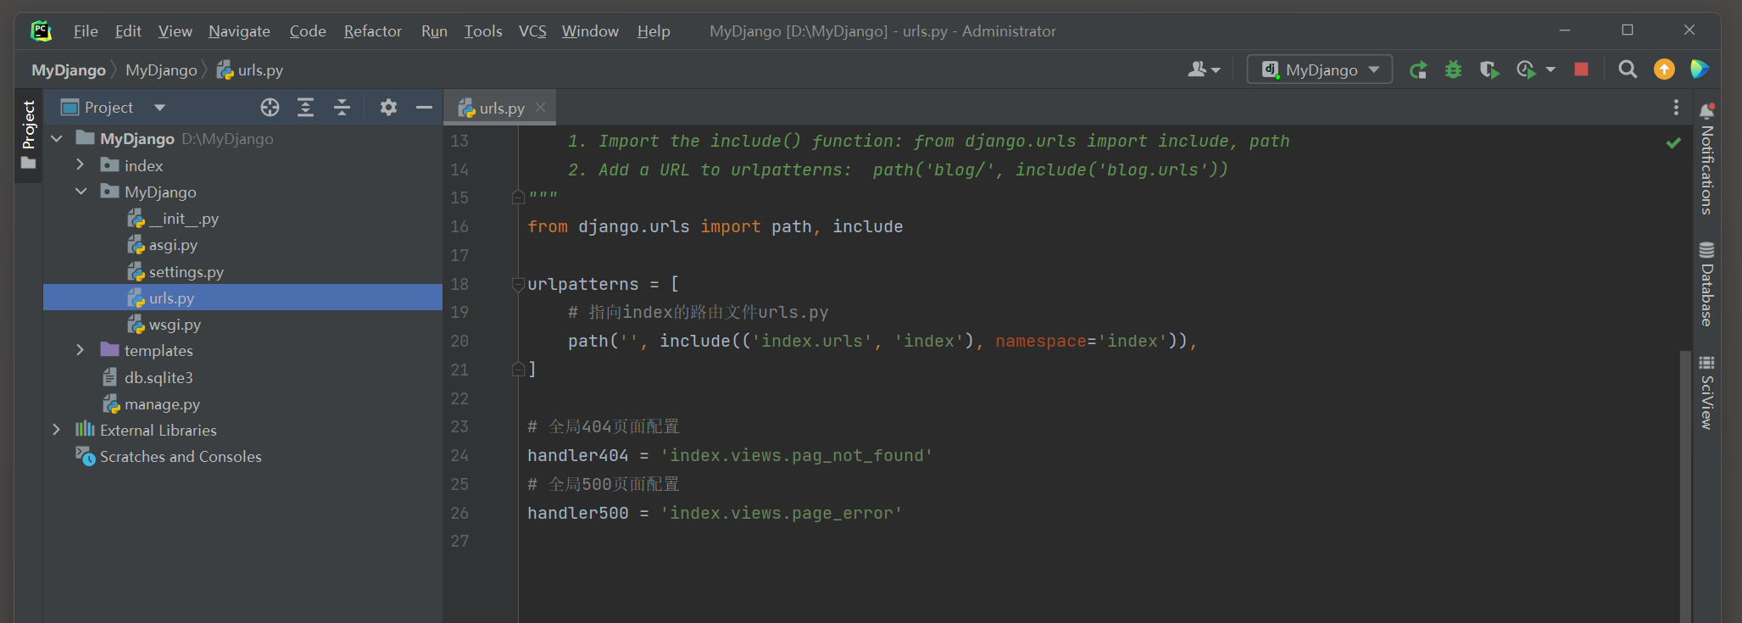Image resolution: width=1742 pixels, height=623 pixels.
Task: Click the JetBrains Toolbox colorful icon
Action: point(1699,70)
